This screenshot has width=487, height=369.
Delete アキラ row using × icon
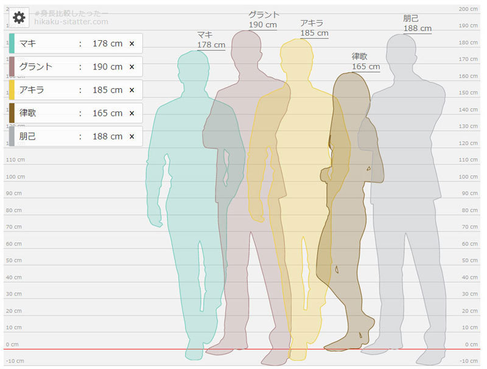(x=131, y=90)
